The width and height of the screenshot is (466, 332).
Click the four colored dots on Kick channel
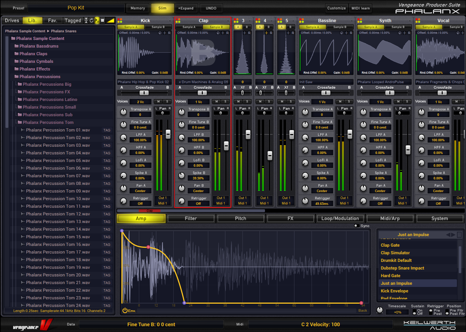pos(120,21)
